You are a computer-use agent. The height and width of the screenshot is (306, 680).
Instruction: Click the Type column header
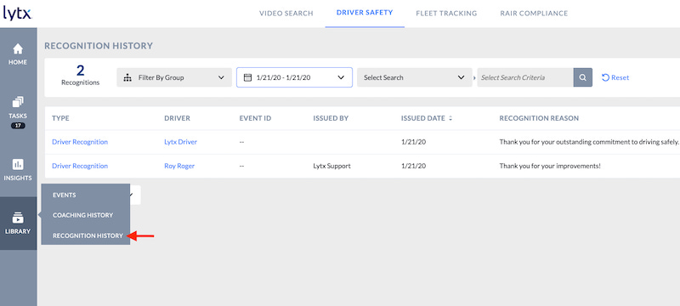click(x=60, y=118)
